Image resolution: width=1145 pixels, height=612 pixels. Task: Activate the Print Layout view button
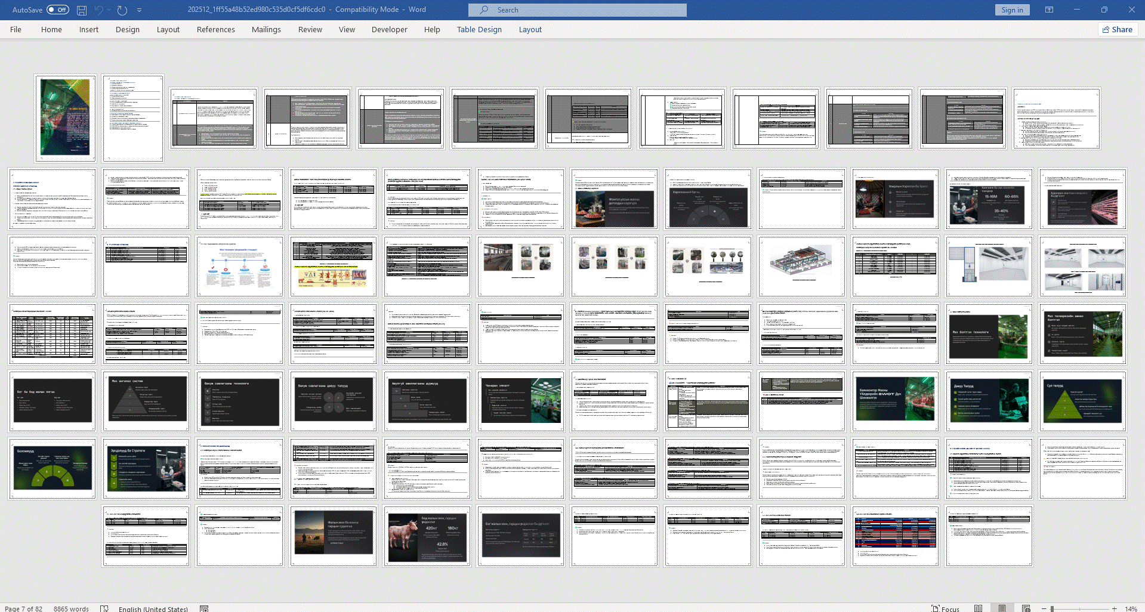pyautogui.click(x=1002, y=608)
